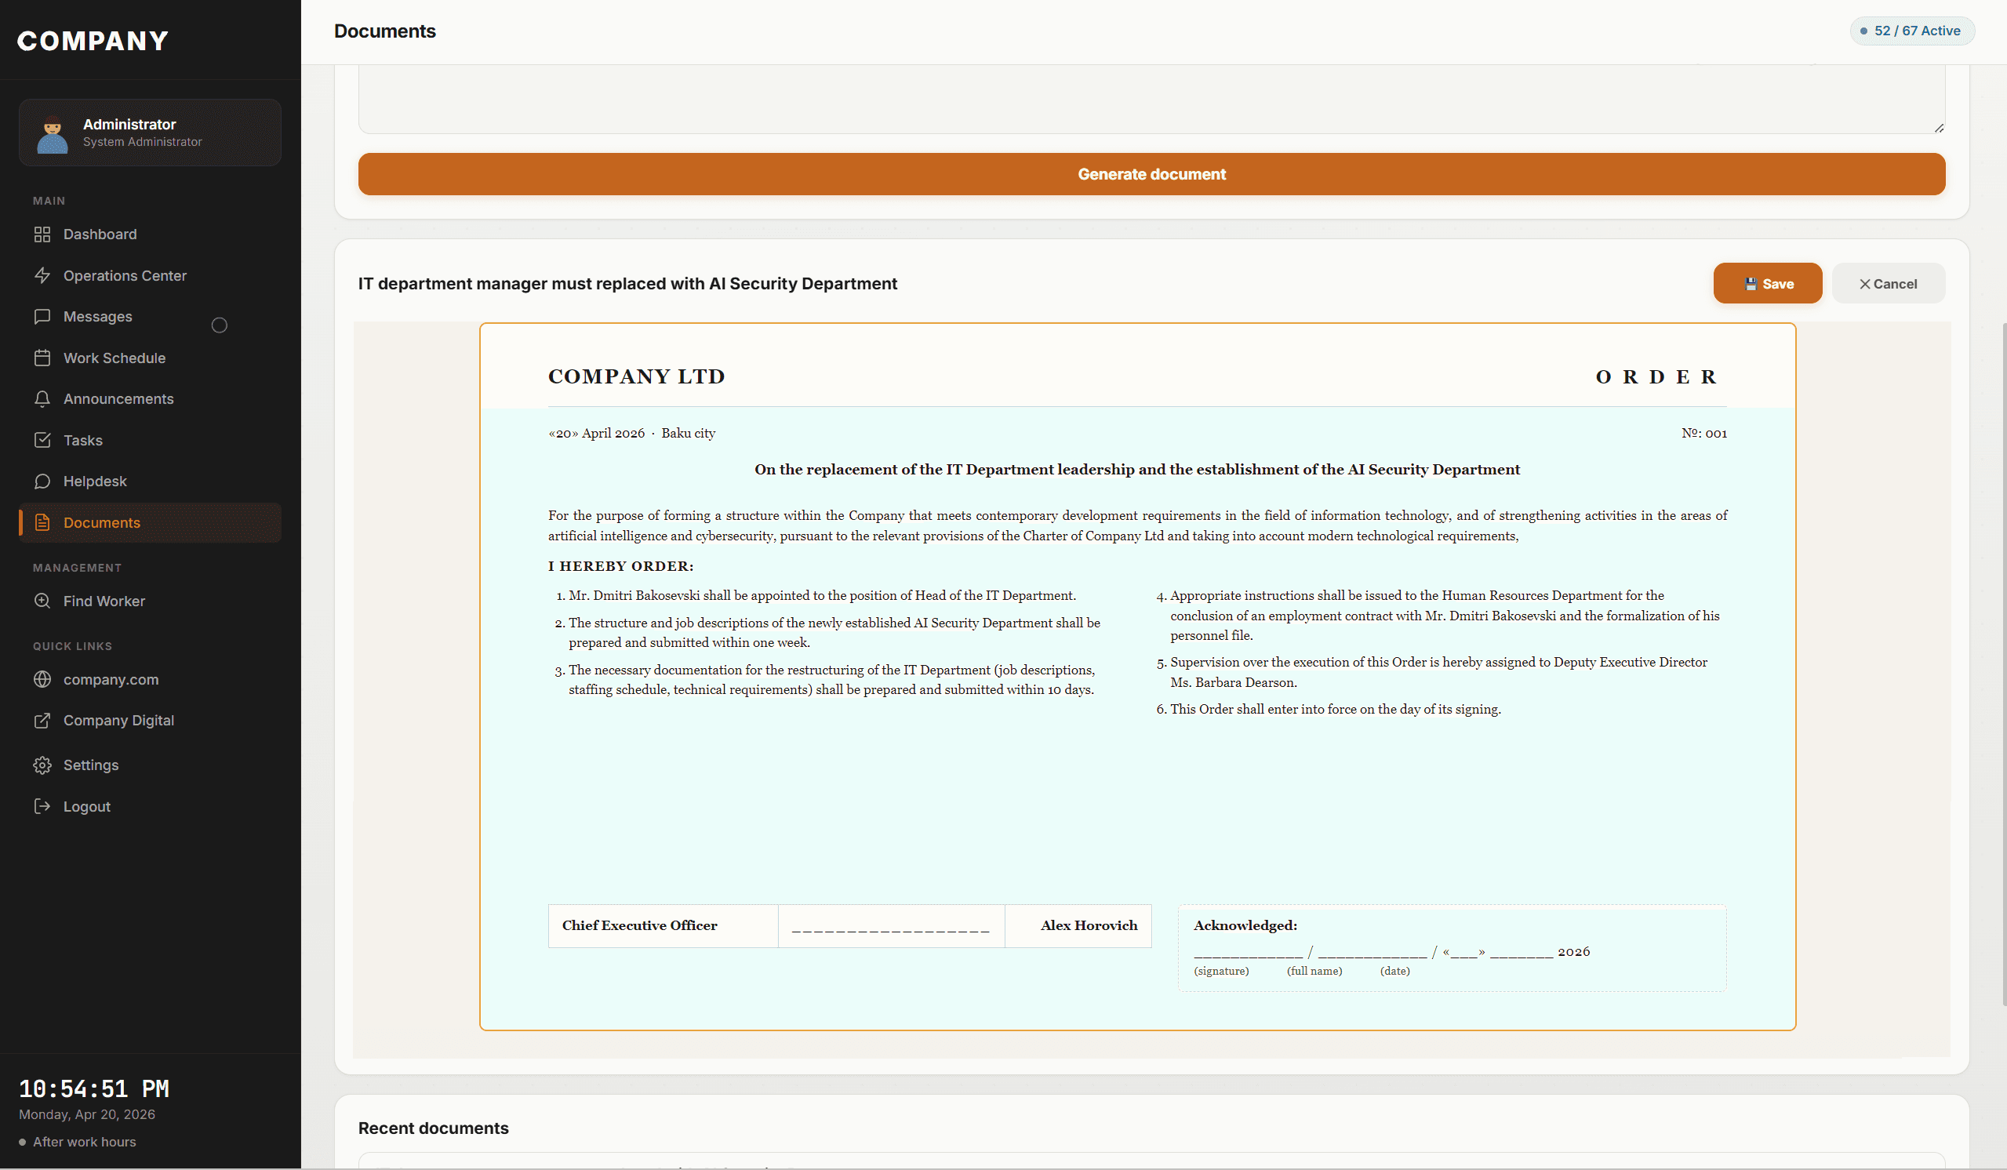This screenshot has width=2007, height=1170.
Task: Click the Helpdesk chat bubble icon
Action: [x=44, y=481]
